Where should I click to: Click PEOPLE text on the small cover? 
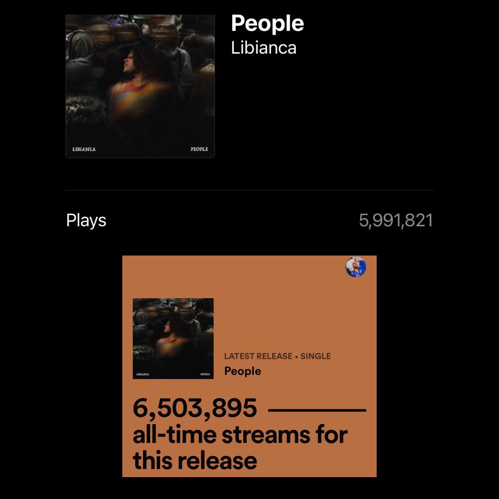click(205, 374)
